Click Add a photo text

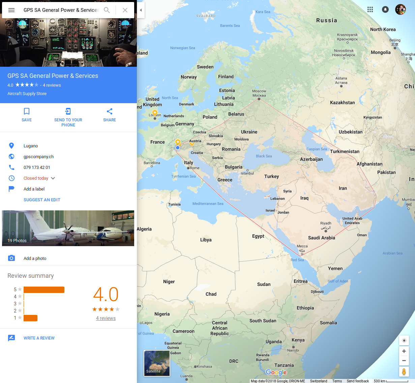[35, 258]
